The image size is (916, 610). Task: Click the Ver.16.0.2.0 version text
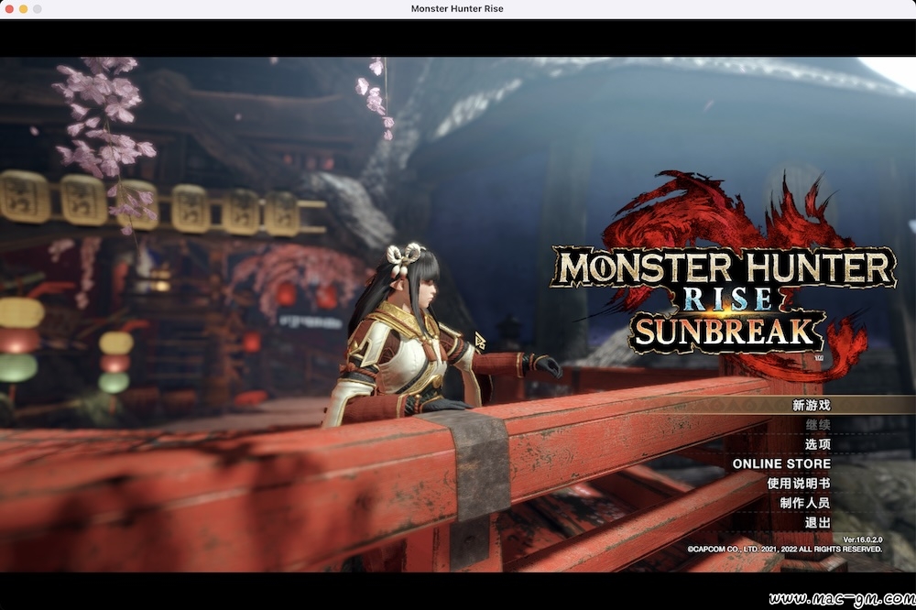(x=862, y=539)
